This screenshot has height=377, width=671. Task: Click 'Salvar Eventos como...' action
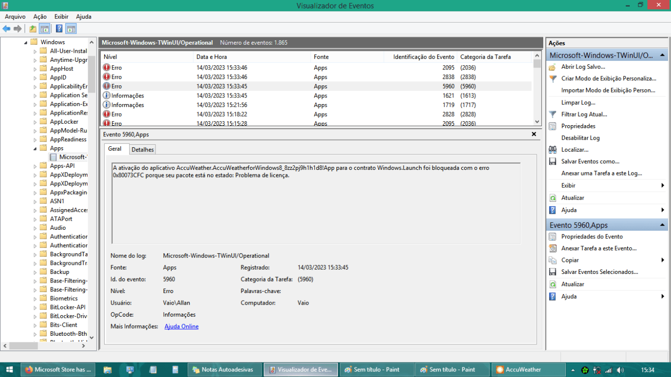pos(590,161)
